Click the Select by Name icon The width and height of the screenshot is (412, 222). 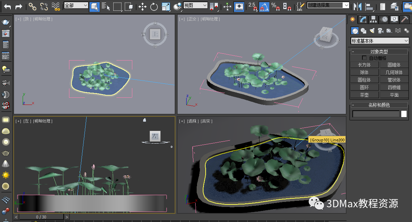105,6
